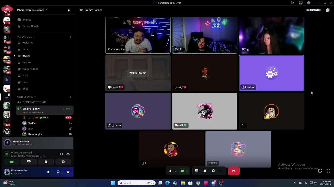Toggle microphone mute in call bar
Viewport: 334px width, 187px height.
pos(170,171)
